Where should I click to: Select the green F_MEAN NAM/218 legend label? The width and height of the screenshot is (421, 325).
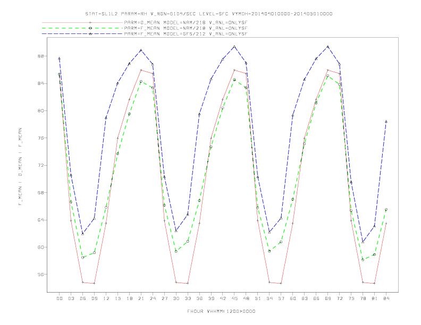pos(186,28)
